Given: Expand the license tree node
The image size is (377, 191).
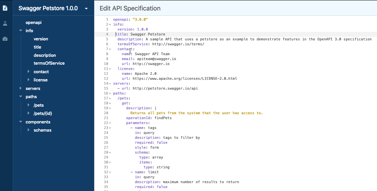Looking at the screenshot, I should click(29, 80).
